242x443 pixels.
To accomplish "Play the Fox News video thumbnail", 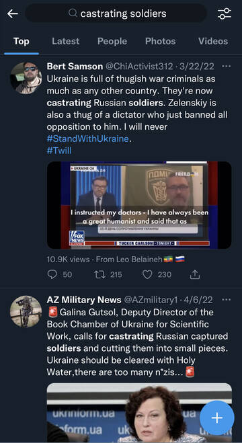I will [x=139, y=205].
